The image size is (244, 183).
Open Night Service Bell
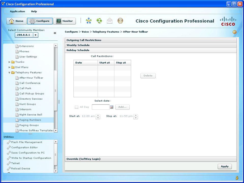[x=31, y=115]
